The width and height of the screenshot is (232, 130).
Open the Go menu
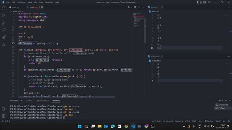tap(36, 2)
